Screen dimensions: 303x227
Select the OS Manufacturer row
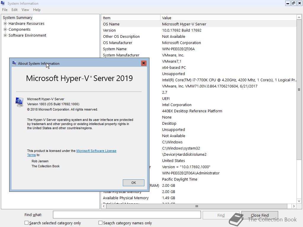pyautogui.click(x=199, y=43)
